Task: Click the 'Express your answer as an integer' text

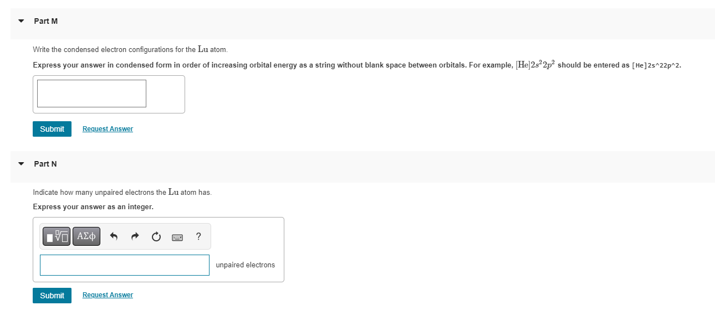Action: click(93, 206)
